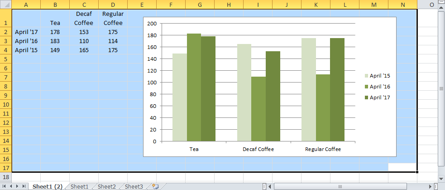This screenshot has width=445, height=190.
Task: Click Decaf Coffee April '16 bar
Action: pyautogui.click(x=258, y=109)
